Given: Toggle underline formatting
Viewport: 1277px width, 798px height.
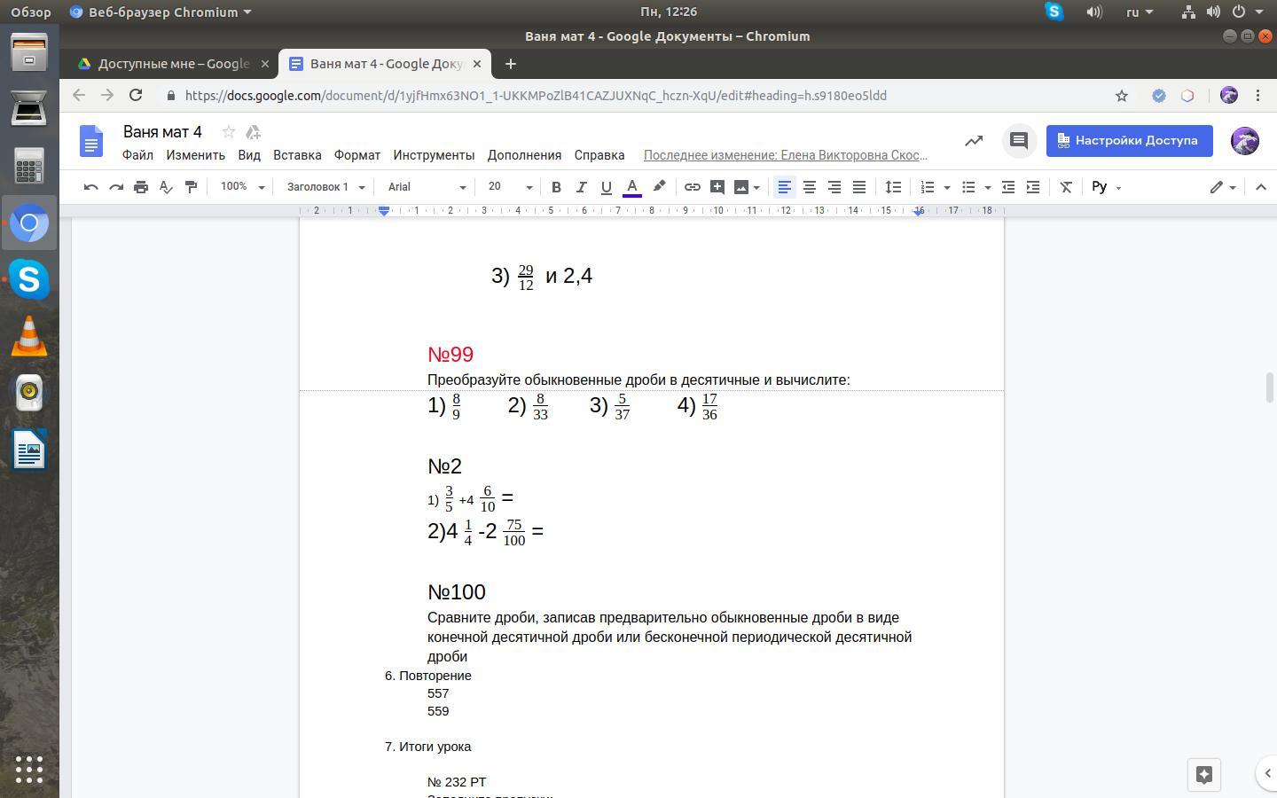Looking at the screenshot, I should coord(607,187).
